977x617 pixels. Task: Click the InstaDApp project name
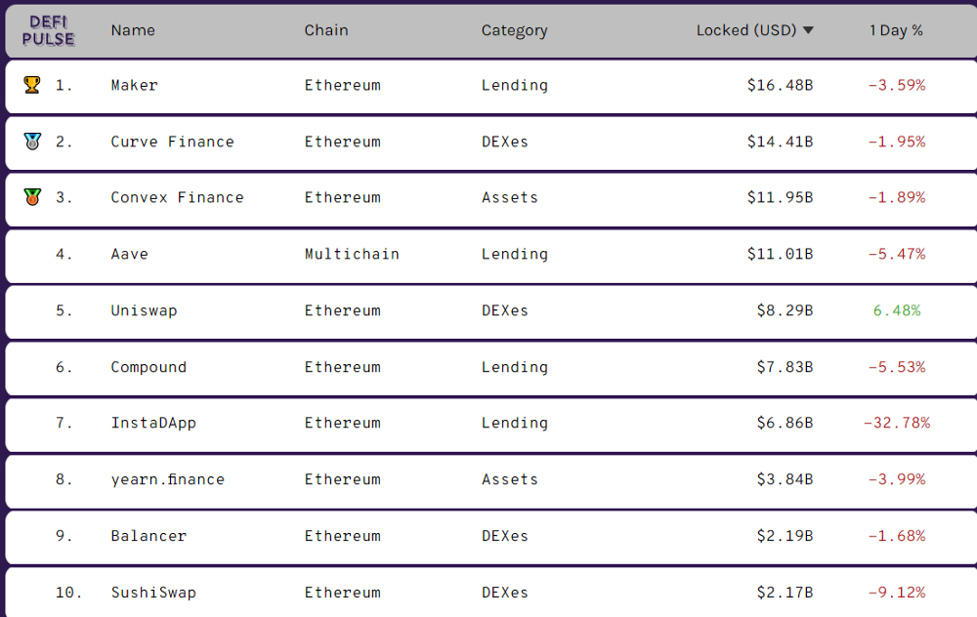click(x=153, y=423)
